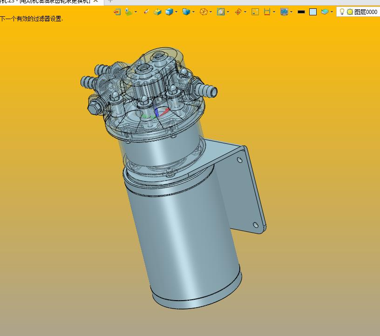The height and width of the screenshot is (336, 380).
Task: Click the yellow-topped box icon
Action: (x=157, y=12)
